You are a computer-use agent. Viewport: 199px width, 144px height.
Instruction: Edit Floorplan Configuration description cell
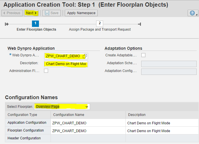(x=162, y=131)
